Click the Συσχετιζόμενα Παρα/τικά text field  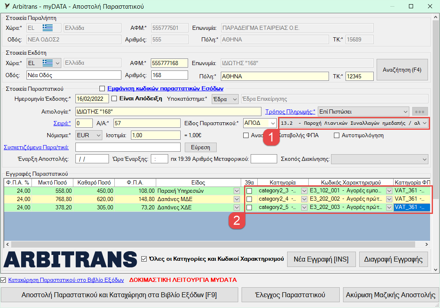(x=128, y=147)
